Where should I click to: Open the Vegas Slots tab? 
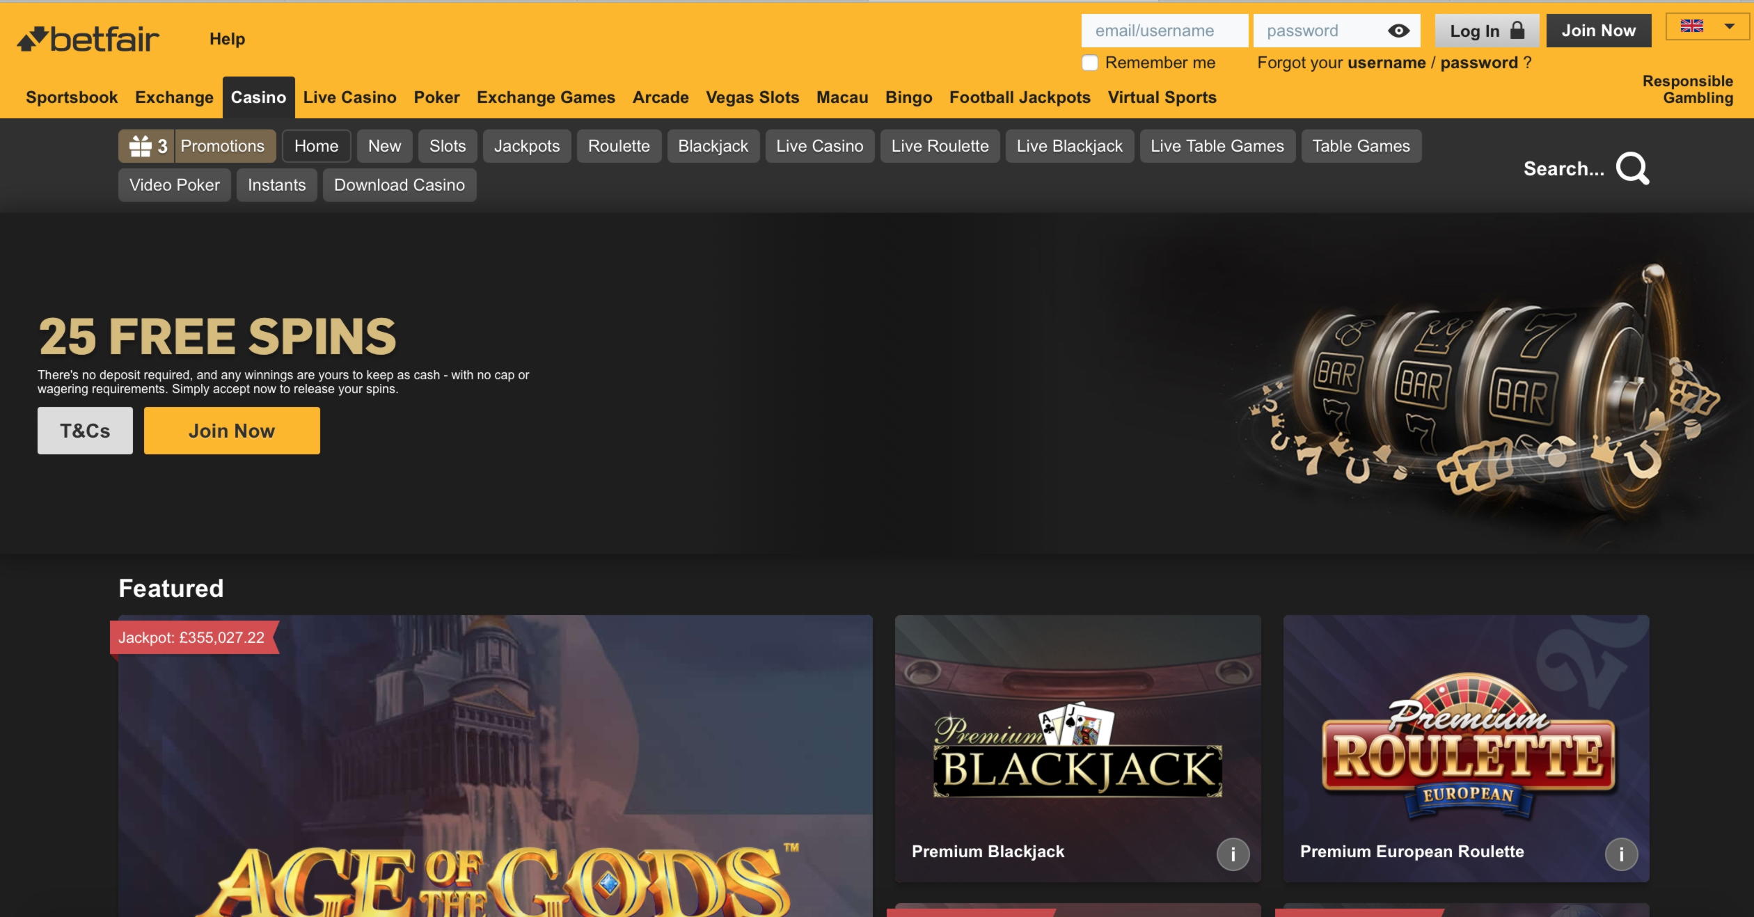click(x=752, y=97)
